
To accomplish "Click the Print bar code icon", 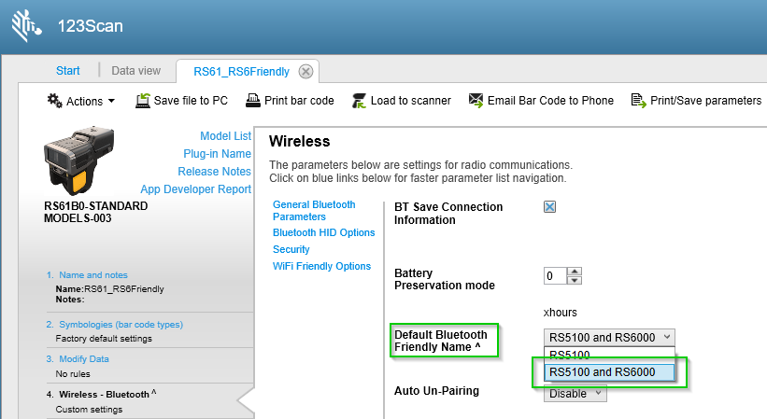I will (x=253, y=101).
